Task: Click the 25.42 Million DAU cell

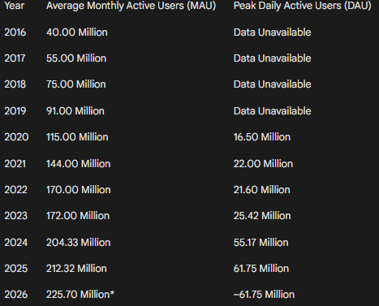Action: (x=262, y=216)
